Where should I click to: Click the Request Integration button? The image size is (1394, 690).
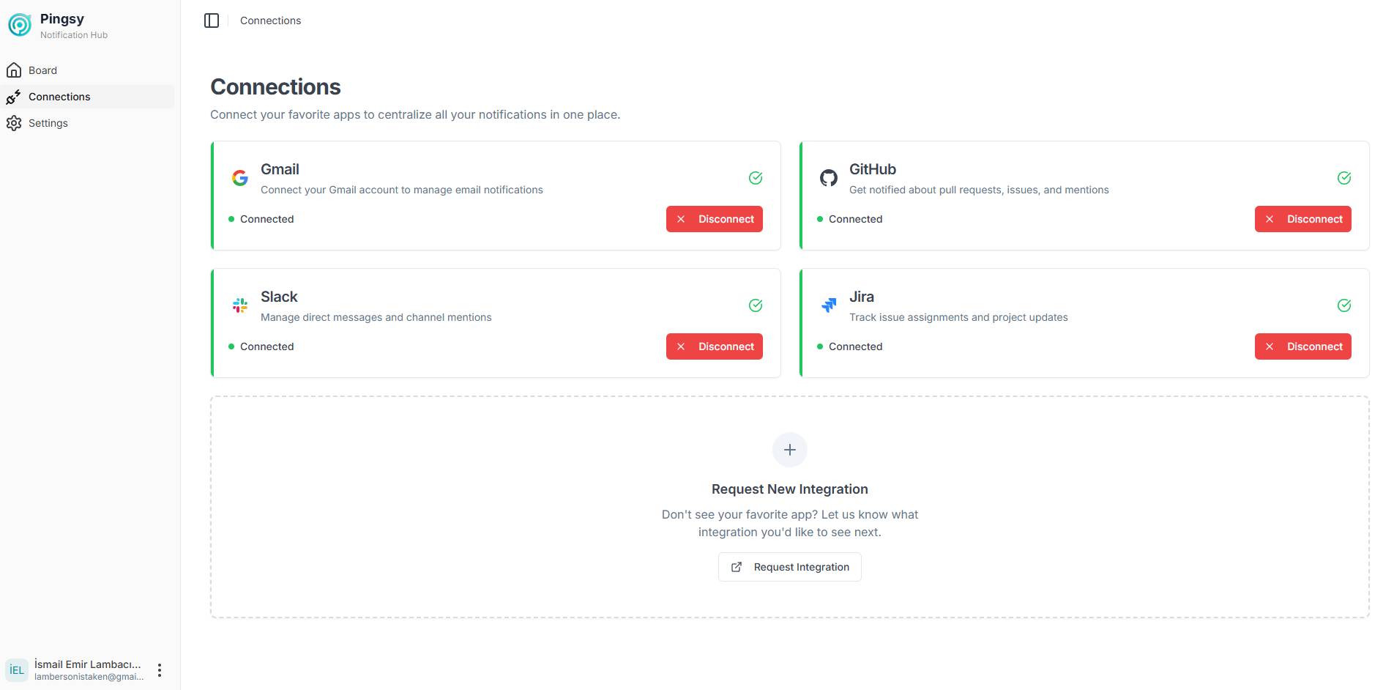pyautogui.click(x=790, y=567)
